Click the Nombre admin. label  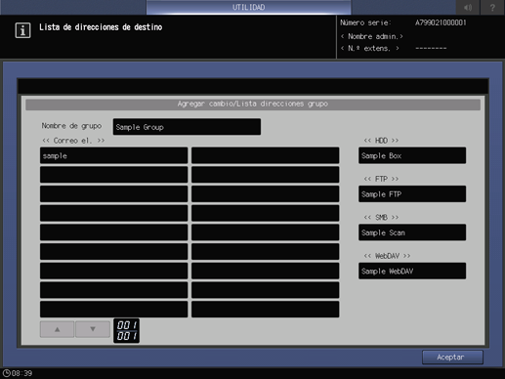(372, 36)
